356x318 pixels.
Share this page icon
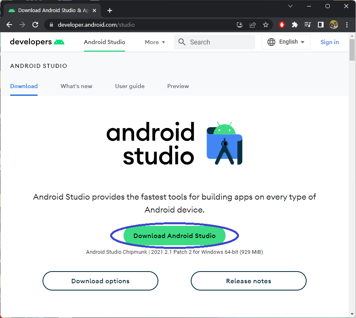(x=253, y=25)
